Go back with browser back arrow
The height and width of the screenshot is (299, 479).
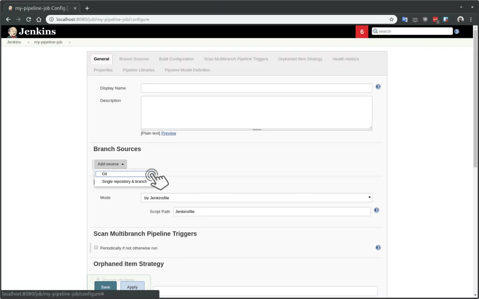8,20
